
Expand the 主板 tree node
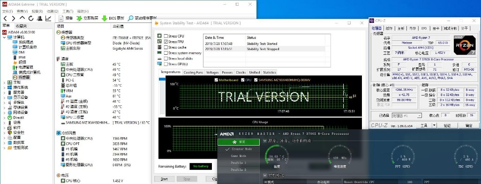(x=4, y=82)
